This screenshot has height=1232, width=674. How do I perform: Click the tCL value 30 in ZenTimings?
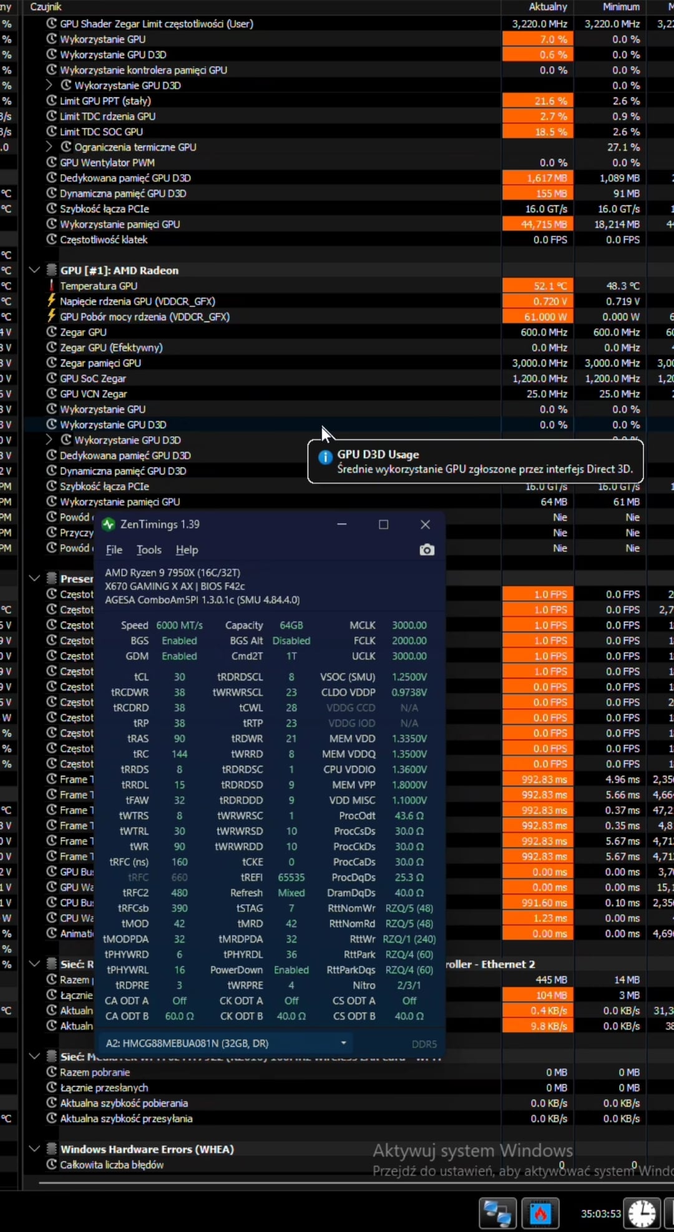coord(180,677)
